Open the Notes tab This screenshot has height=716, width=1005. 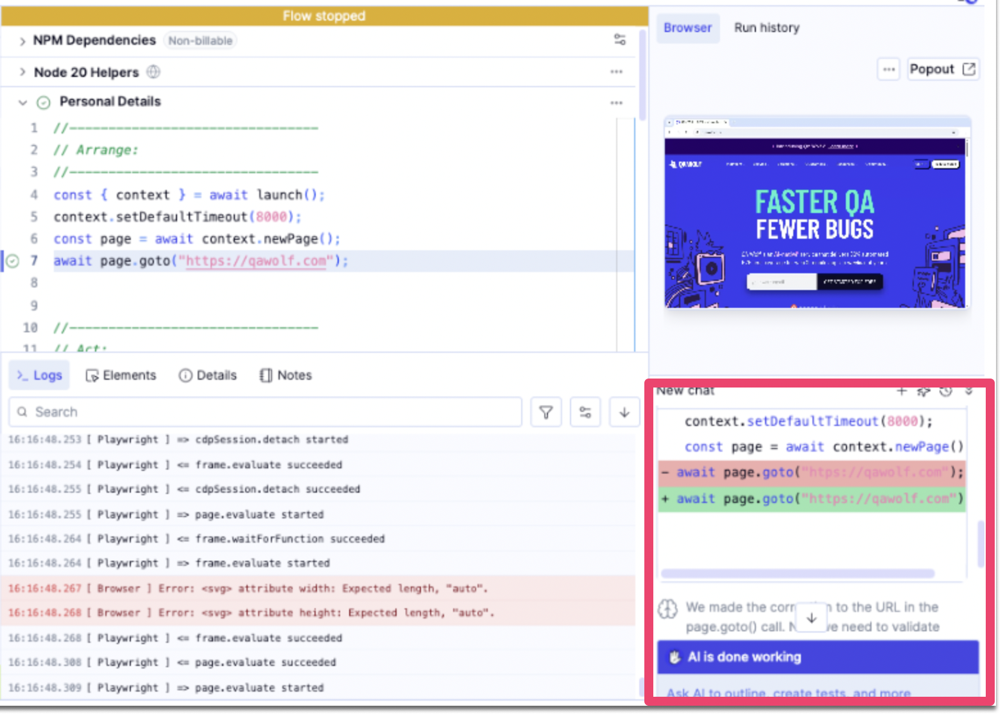(286, 375)
